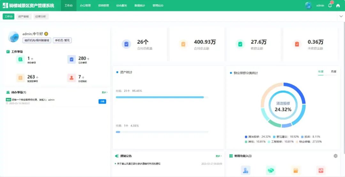The height and width of the screenshot is (177, 345).
Task: Expand 更多 in the 通知公告 panel
Action: click(218, 156)
